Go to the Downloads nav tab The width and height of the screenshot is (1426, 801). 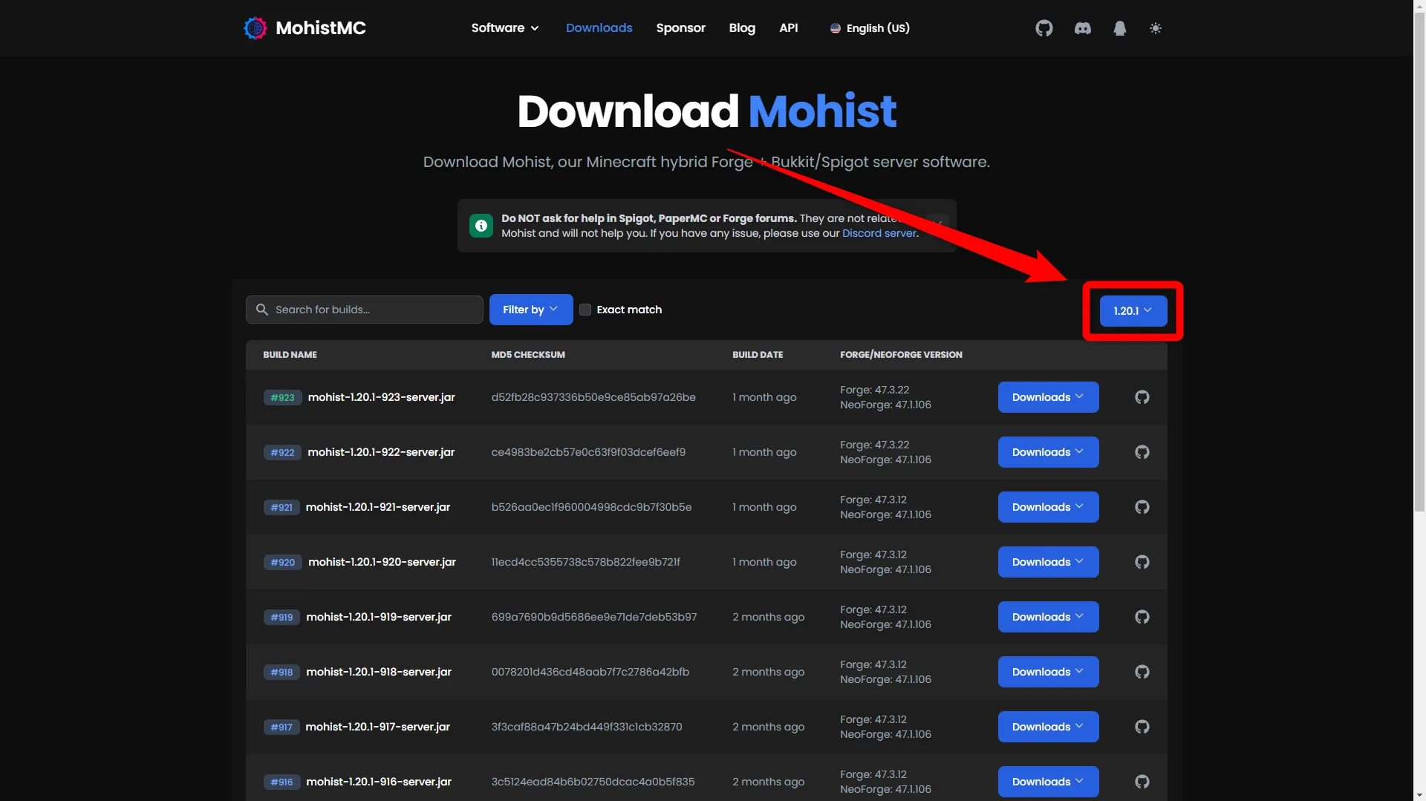point(599,28)
